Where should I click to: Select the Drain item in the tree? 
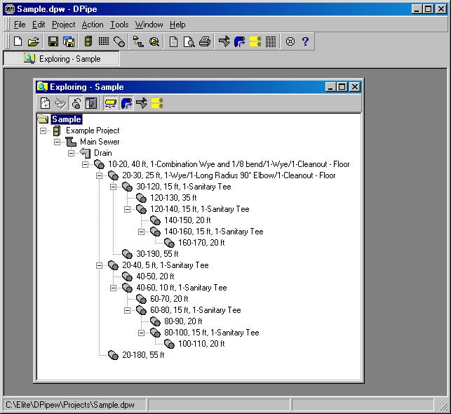click(102, 153)
